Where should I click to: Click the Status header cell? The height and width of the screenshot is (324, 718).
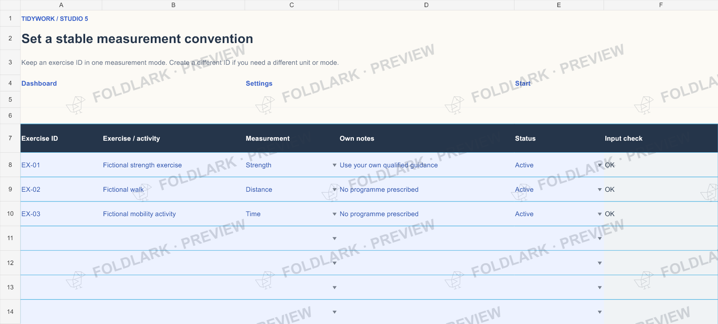click(x=559, y=138)
